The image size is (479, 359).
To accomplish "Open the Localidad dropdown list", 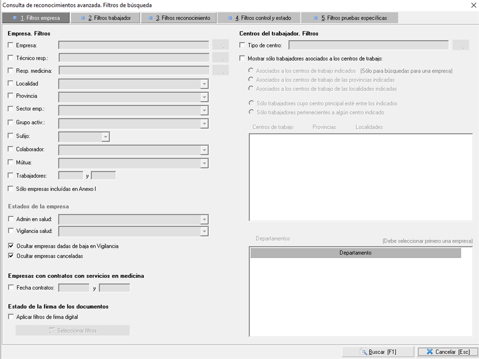I will (x=204, y=84).
